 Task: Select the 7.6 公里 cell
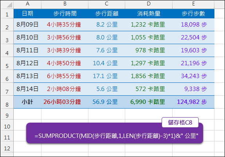(x=106, y=50)
